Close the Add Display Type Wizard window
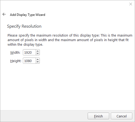This screenshot has height=122, width=135. 131,4
